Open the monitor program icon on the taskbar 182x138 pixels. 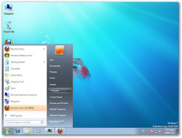point(49,131)
